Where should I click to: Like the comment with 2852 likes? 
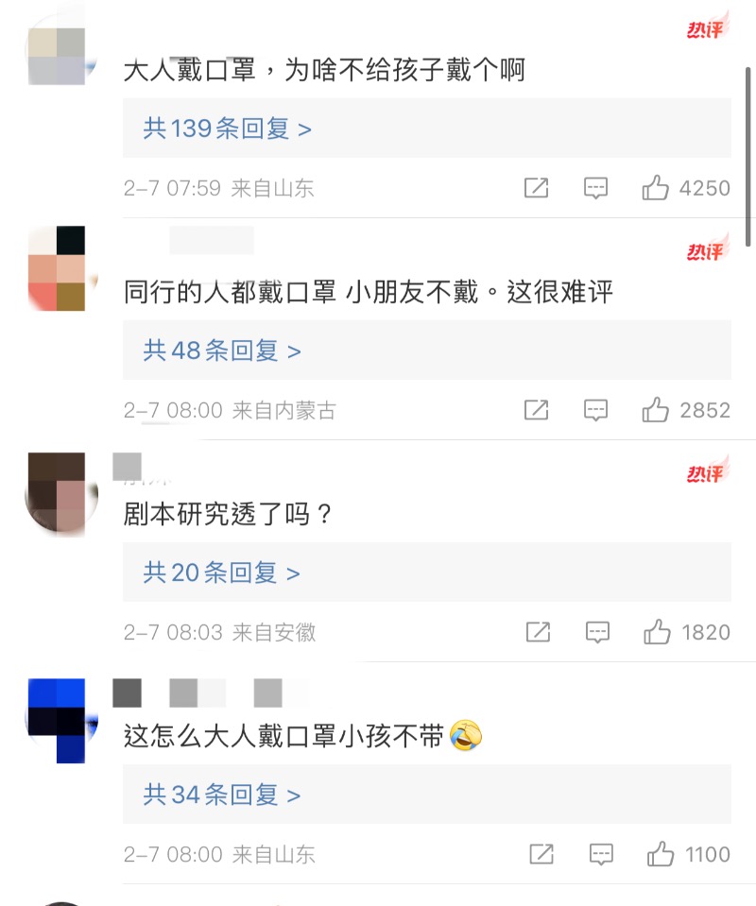(655, 410)
